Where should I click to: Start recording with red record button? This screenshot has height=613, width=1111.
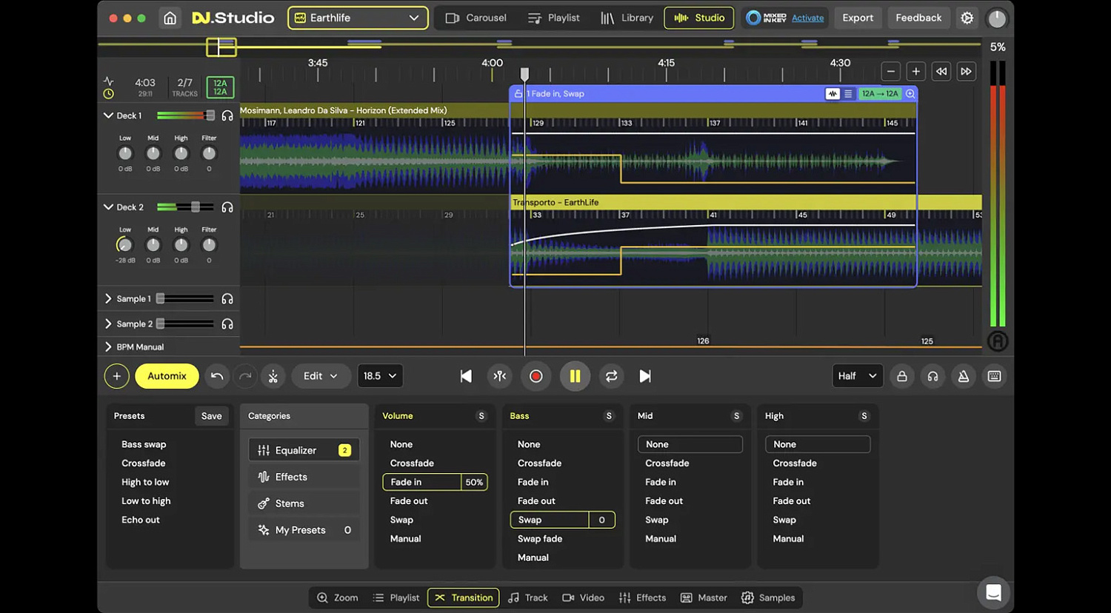(536, 376)
